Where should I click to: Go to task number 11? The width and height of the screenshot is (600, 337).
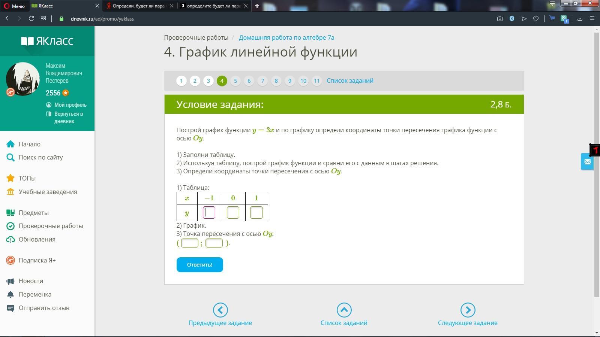click(316, 81)
